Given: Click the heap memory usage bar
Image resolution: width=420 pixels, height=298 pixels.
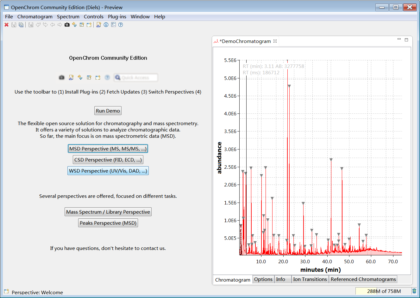Looking at the screenshot, I should pos(383,291).
